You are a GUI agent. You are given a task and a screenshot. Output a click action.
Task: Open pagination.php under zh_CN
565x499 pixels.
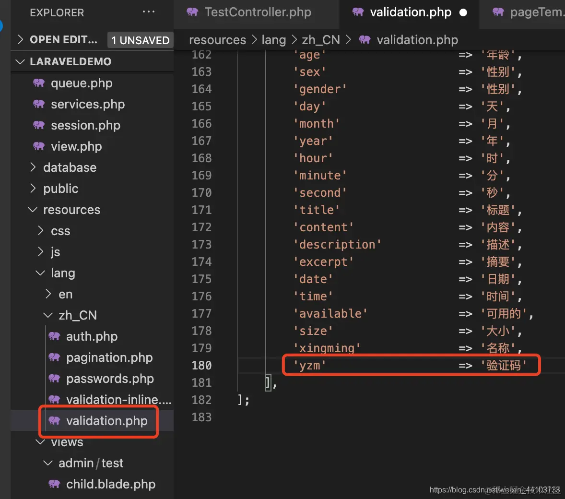[109, 357]
